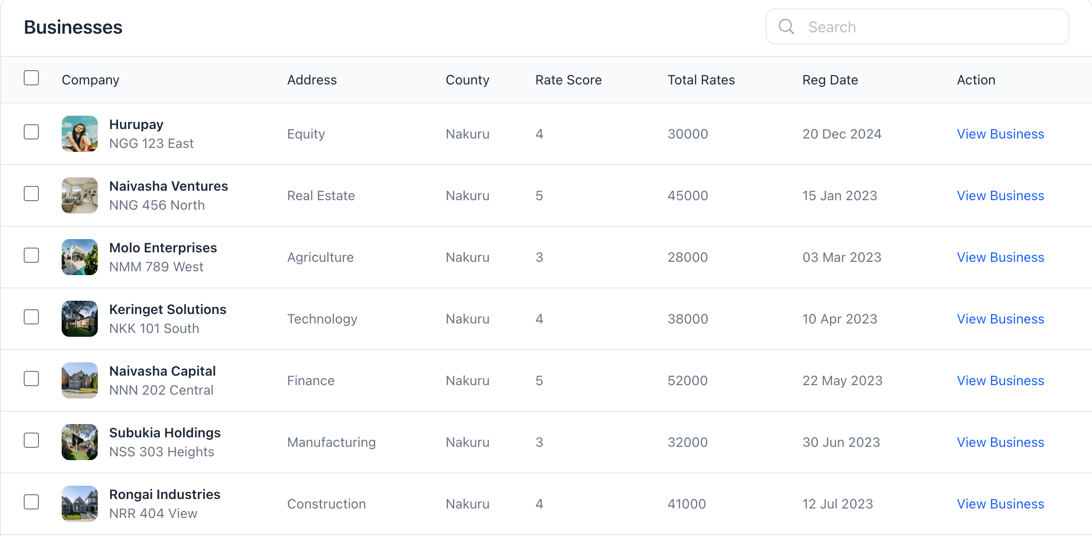The height and width of the screenshot is (536, 1092).
Task: Select the Keringet Solutions company name
Action: click(168, 310)
